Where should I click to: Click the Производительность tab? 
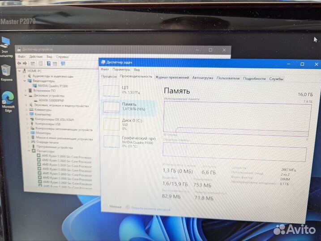136,76
